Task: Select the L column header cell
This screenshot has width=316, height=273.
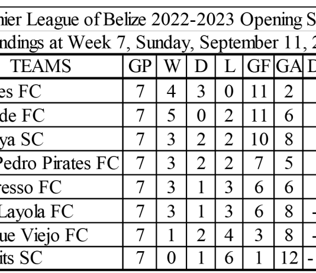Action: 229,66
